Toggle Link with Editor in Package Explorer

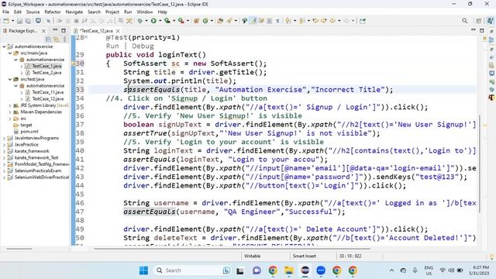[x=57, y=40]
